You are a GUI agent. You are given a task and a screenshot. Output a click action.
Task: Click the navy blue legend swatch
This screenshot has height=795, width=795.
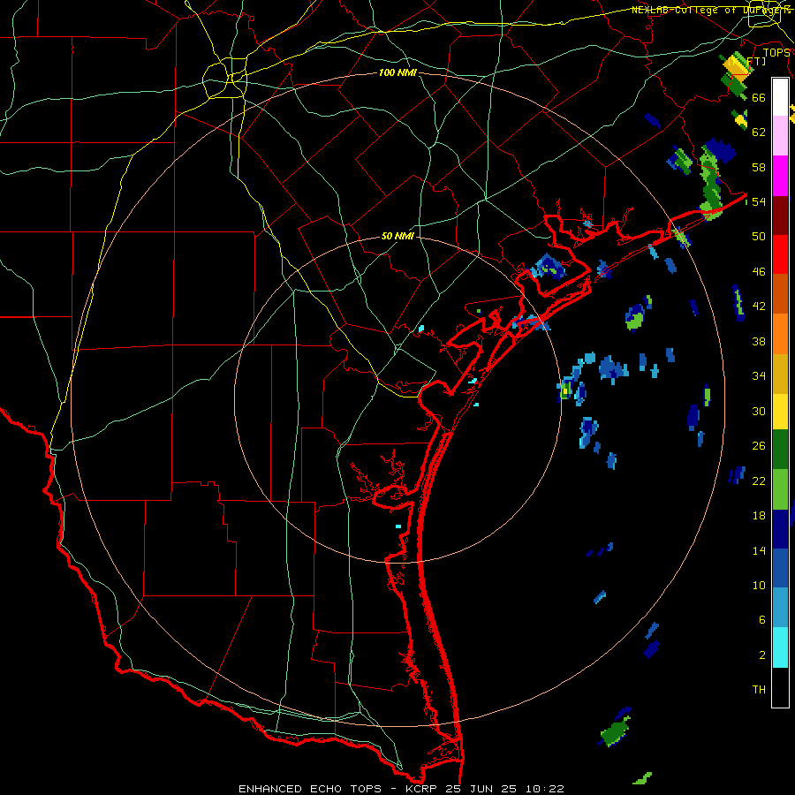coord(780,529)
